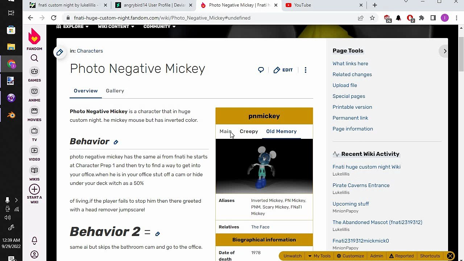The height and width of the screenshot is (261, 464).
Task: Open a new browser tab
Action: 375,5
